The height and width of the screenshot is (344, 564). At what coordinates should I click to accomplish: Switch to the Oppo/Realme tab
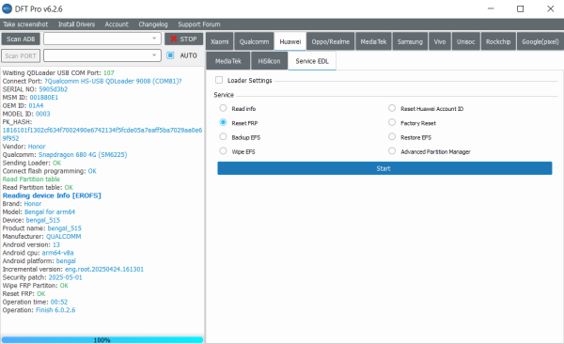(330, 41)
